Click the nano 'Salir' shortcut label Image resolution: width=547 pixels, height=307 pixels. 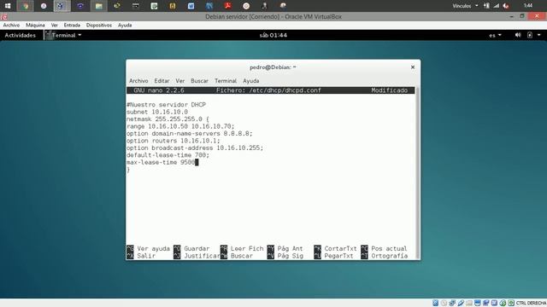pos(146,256)
